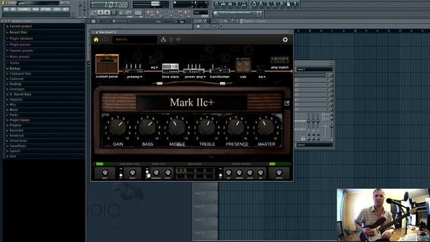Toggle the high gain on/off switch
The height and width of the screenshot is (242, 430).
tap(121, 173)
